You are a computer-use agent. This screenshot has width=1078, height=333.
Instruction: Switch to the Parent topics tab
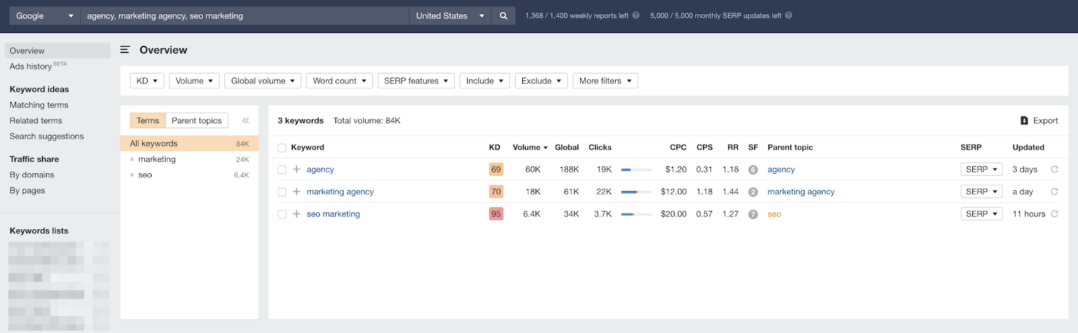tap(197, 121)
